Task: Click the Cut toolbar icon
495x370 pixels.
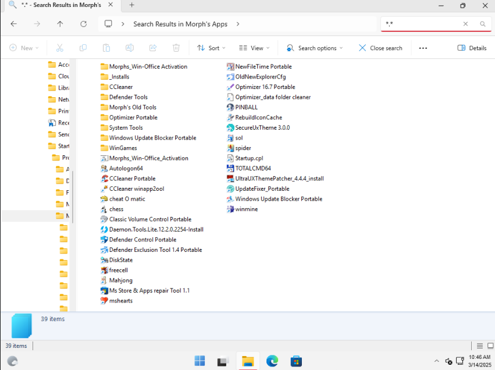Action: 60,48
